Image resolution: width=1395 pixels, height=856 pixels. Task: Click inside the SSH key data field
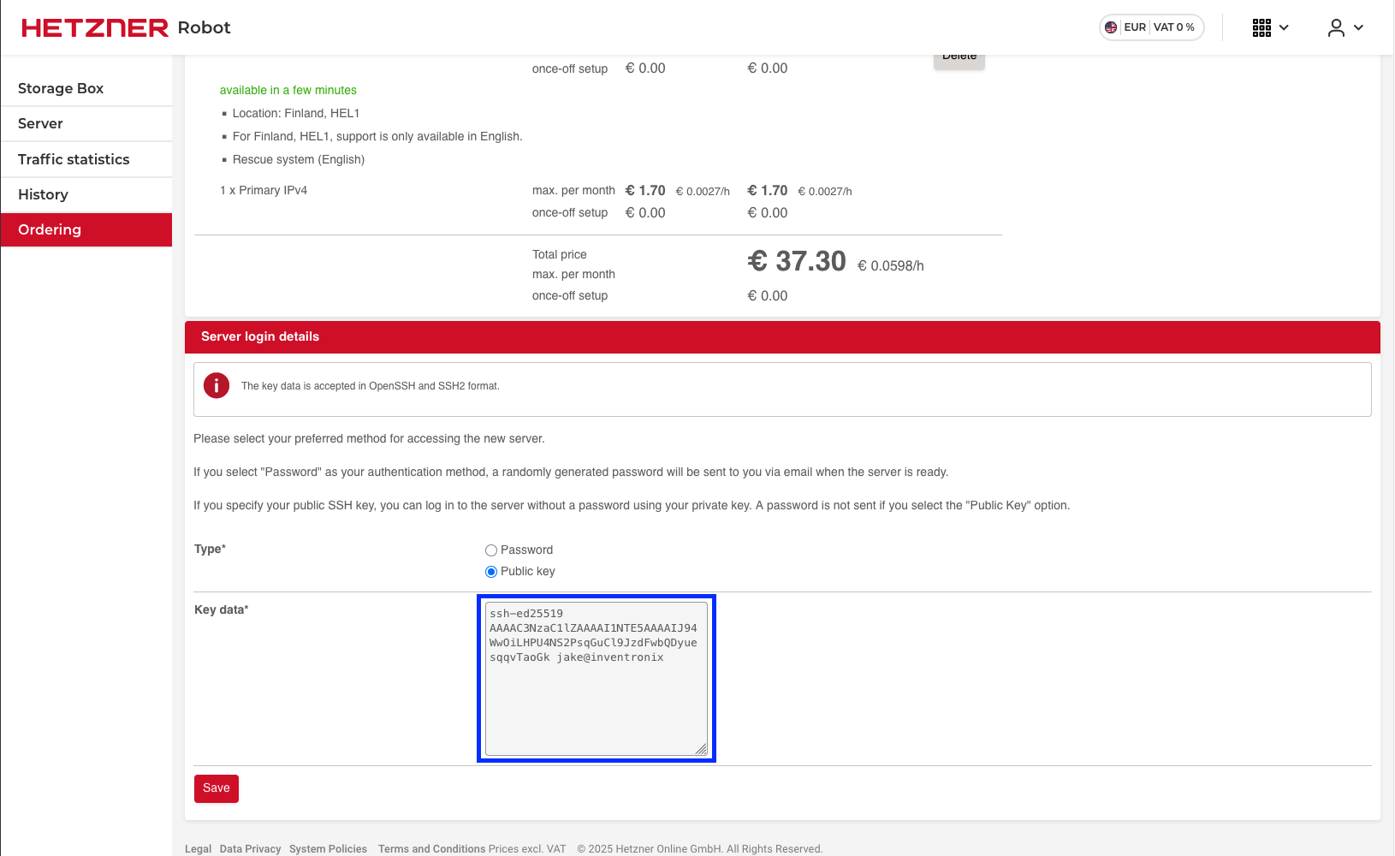(596, 676)
